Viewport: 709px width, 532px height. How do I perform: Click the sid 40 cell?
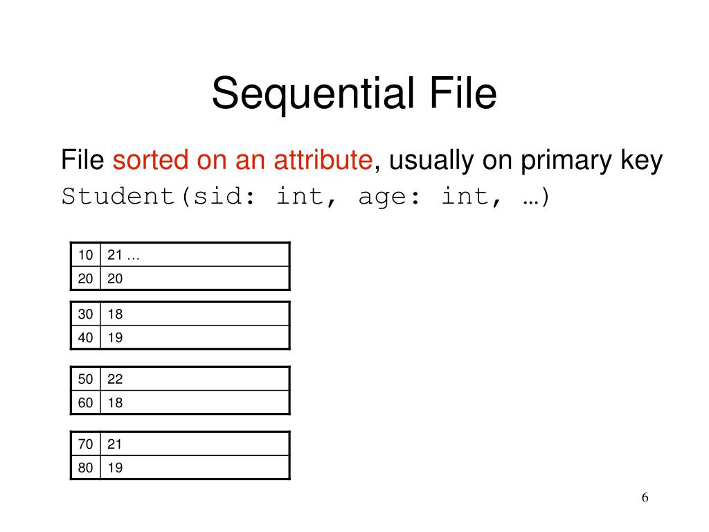(85, 337)
